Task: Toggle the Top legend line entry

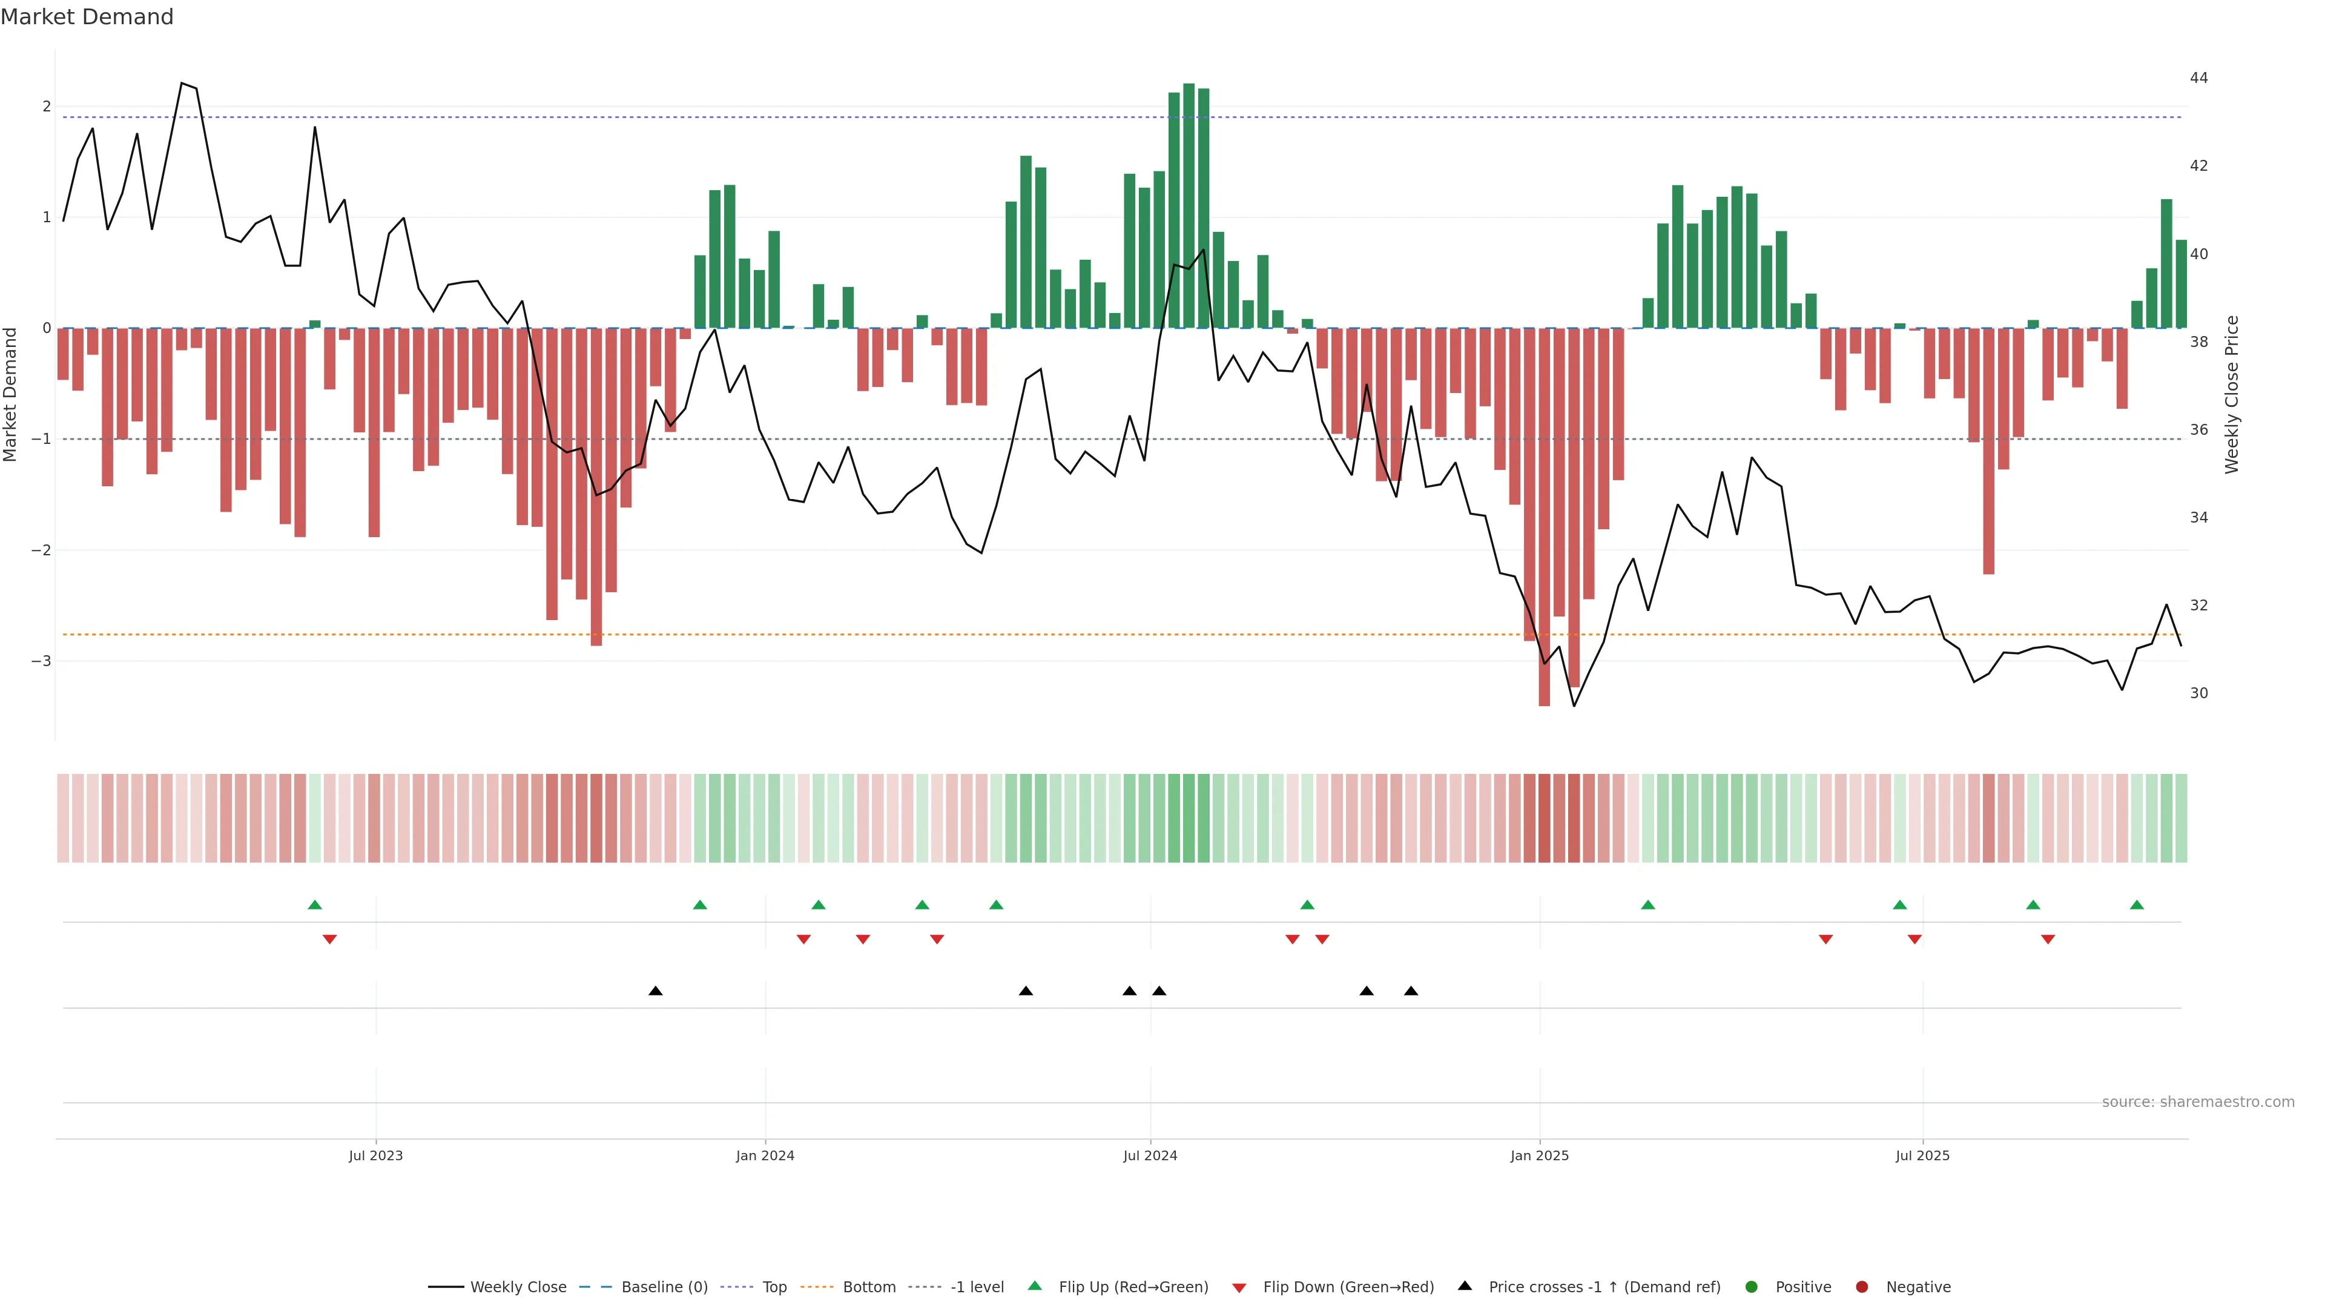Action: tap(774, 1286)
